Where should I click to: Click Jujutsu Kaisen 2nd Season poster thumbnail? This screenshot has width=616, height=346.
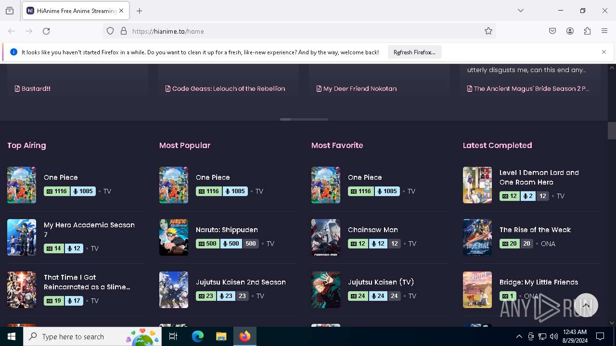pyautogui.click(x=174, y=290)
